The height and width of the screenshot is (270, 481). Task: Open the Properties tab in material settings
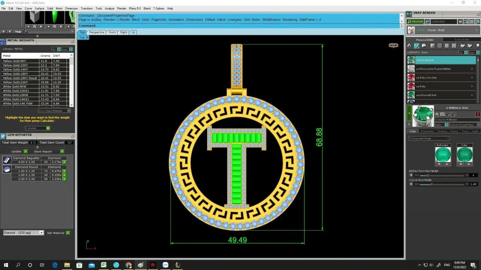pyautogui.click(x=427, y=131)
